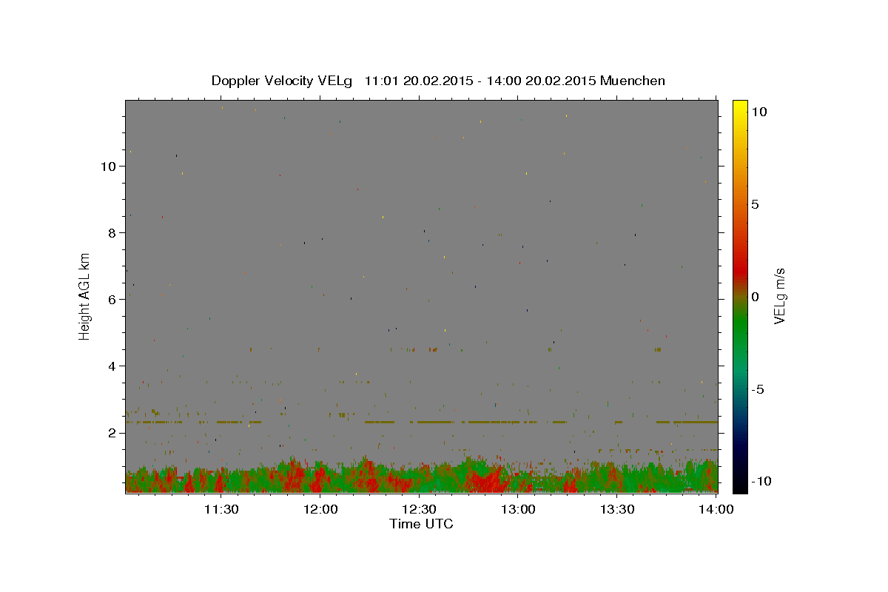
Task: Click the '12:00' time tick label
Action: 320,509
